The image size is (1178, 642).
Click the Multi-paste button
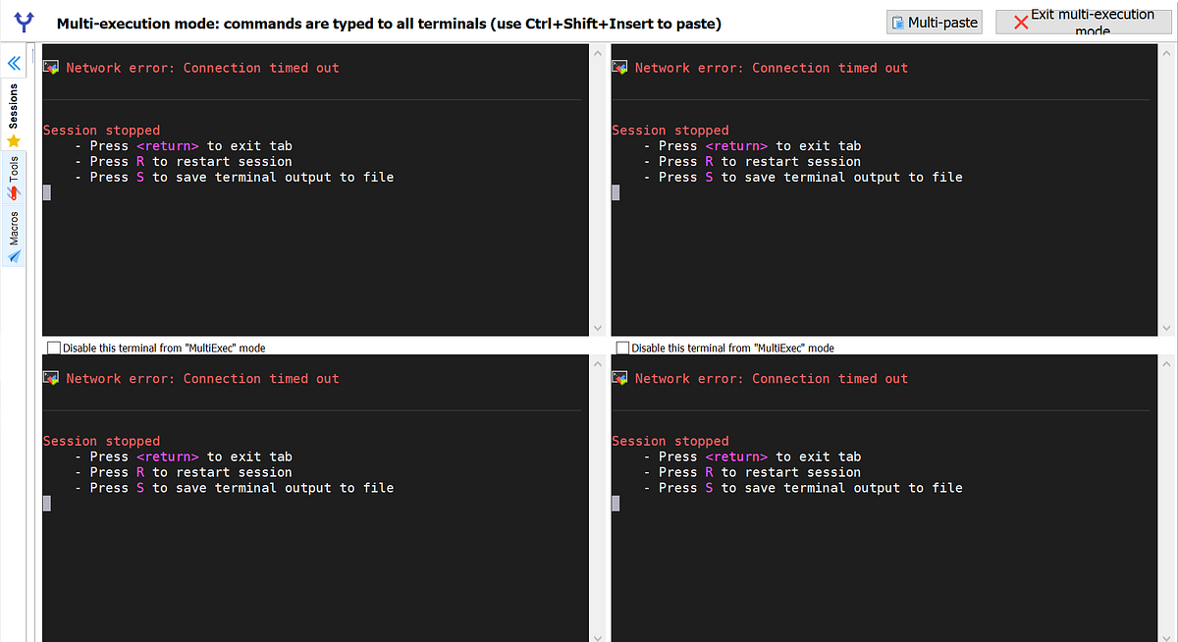coord(935,22)
